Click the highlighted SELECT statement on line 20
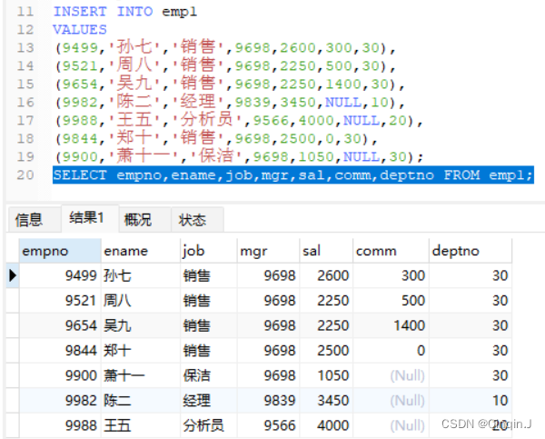The height and width of the screenshot is (439, 545). [x=293, y=175]
